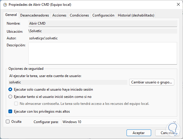
Task: Select Ejecutar solo cuando usuario haya iniciado sesión
Action: coord(10,89)
